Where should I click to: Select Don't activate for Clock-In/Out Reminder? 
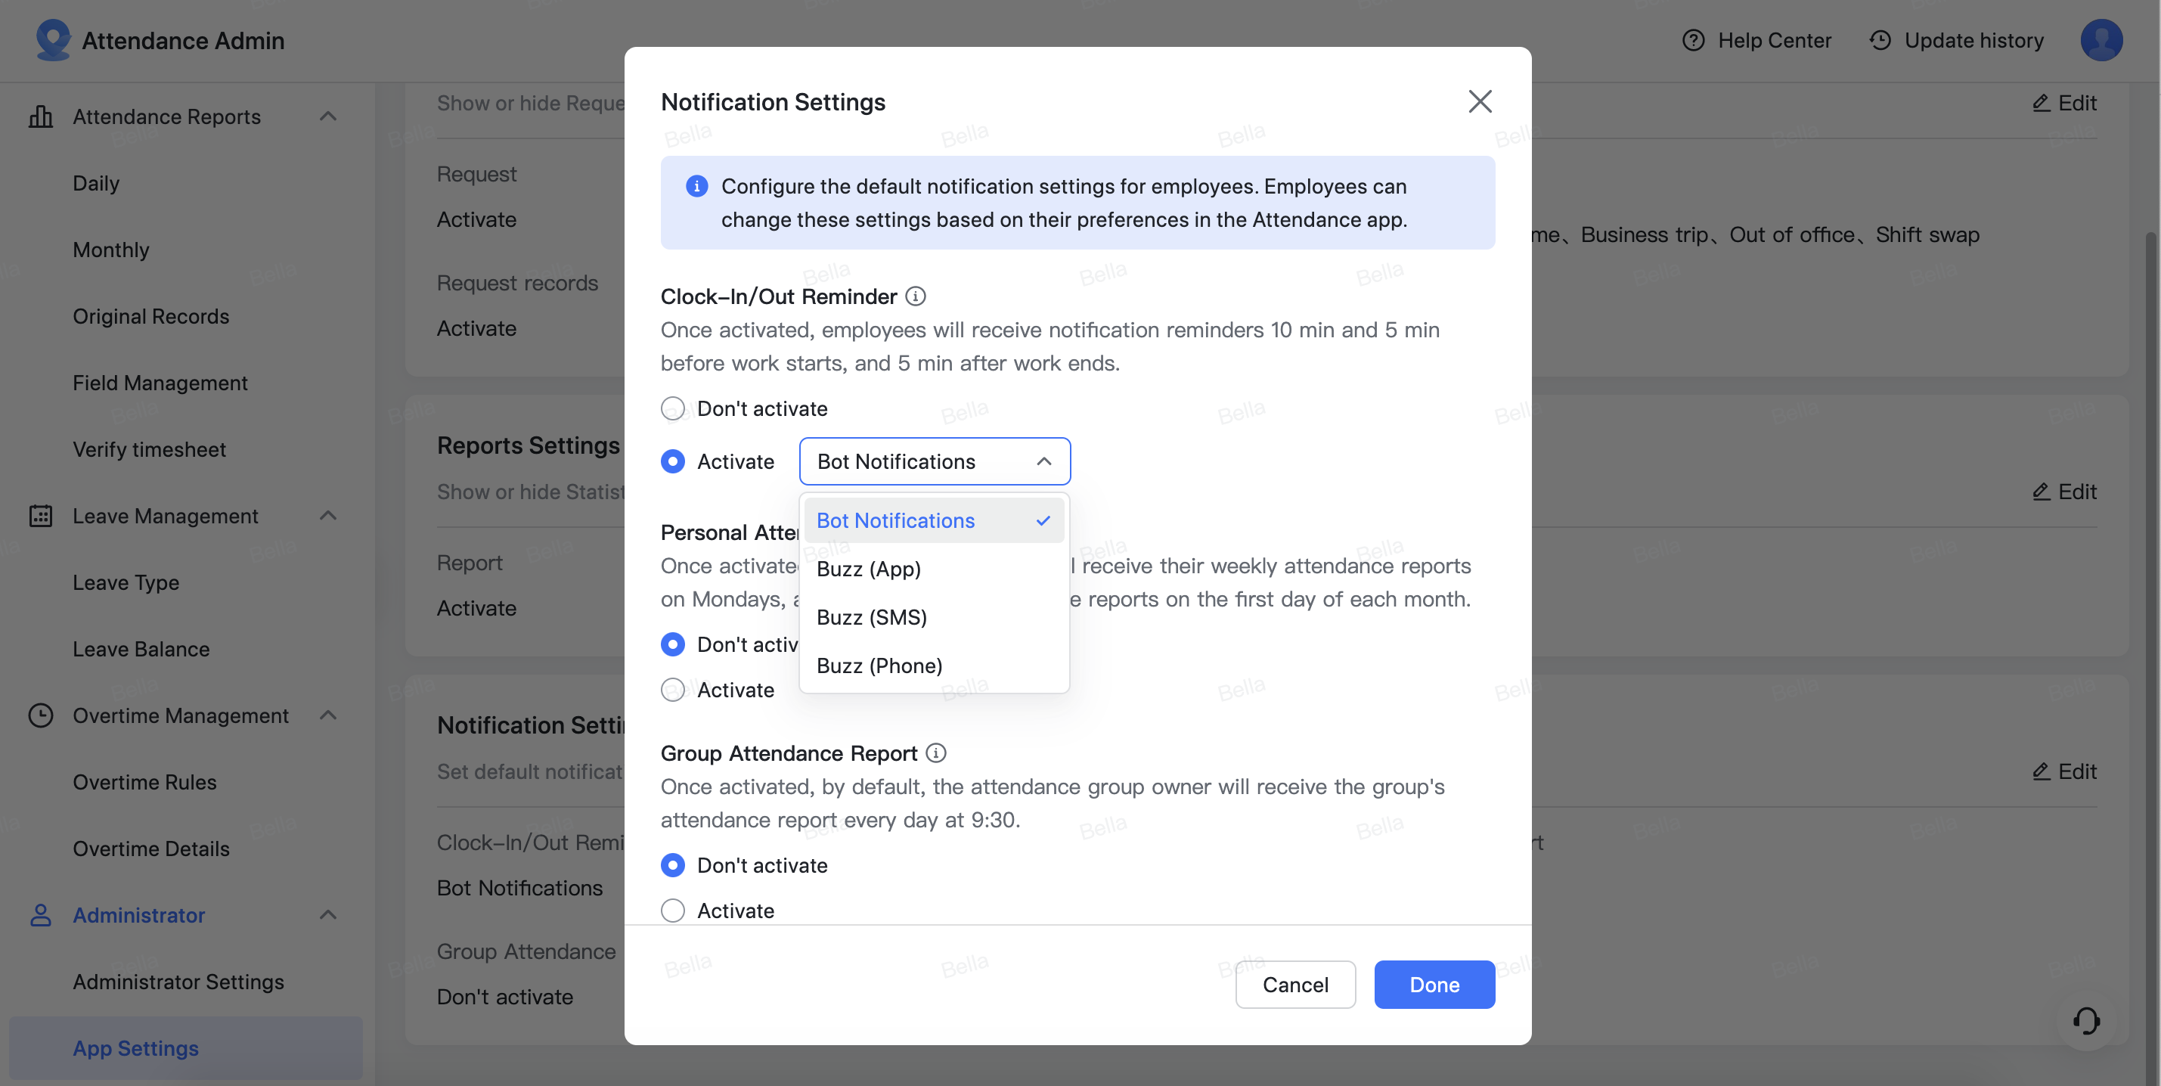(x=673, y=408)
